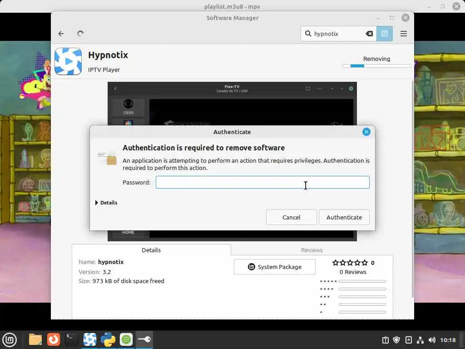465x349 pixels.
Task: Click the hypnotix search input field
Action: coord(338,34)
